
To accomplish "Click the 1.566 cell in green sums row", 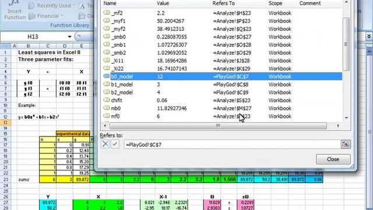I will pyautogui.click(x=229, y=180).
